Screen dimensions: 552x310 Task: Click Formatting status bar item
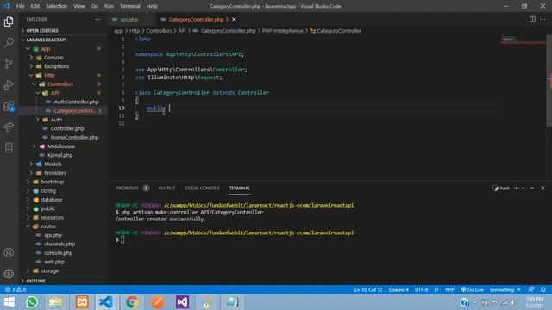[505, 289]
